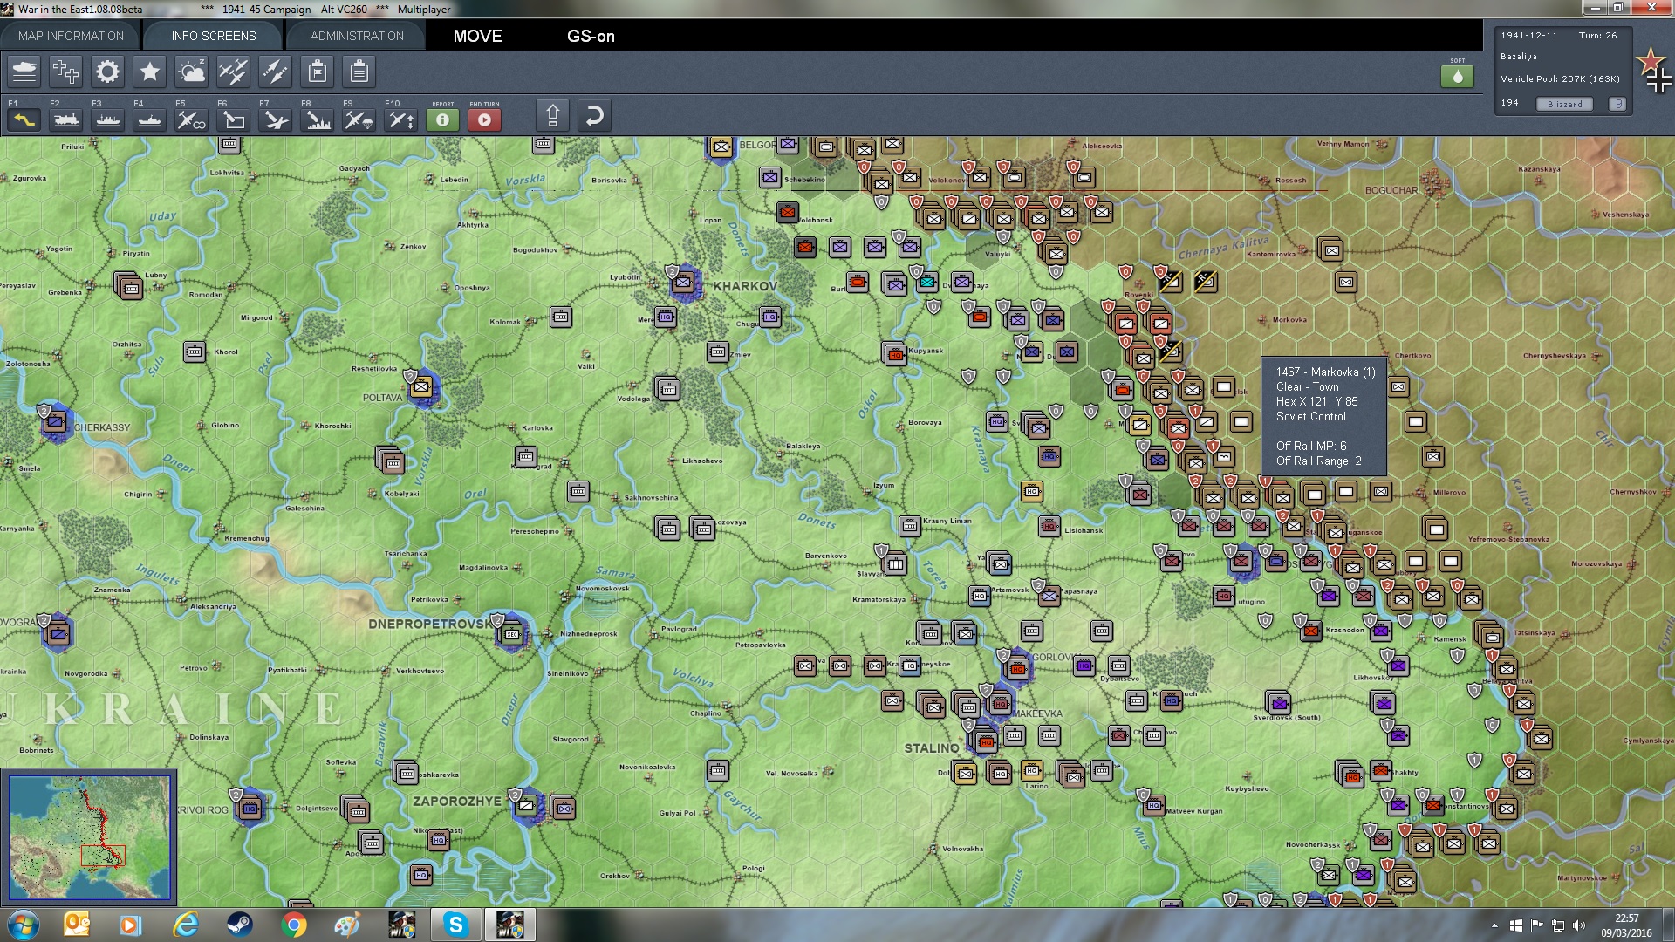
Task: Click the star icon in top toolbar
Action: point(149,72)
